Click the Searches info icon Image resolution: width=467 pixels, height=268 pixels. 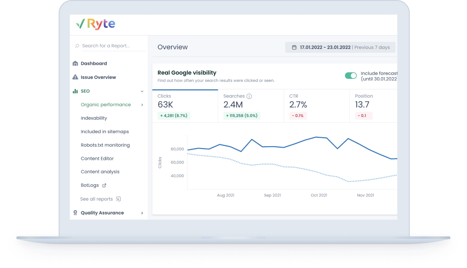pos(249,96)
